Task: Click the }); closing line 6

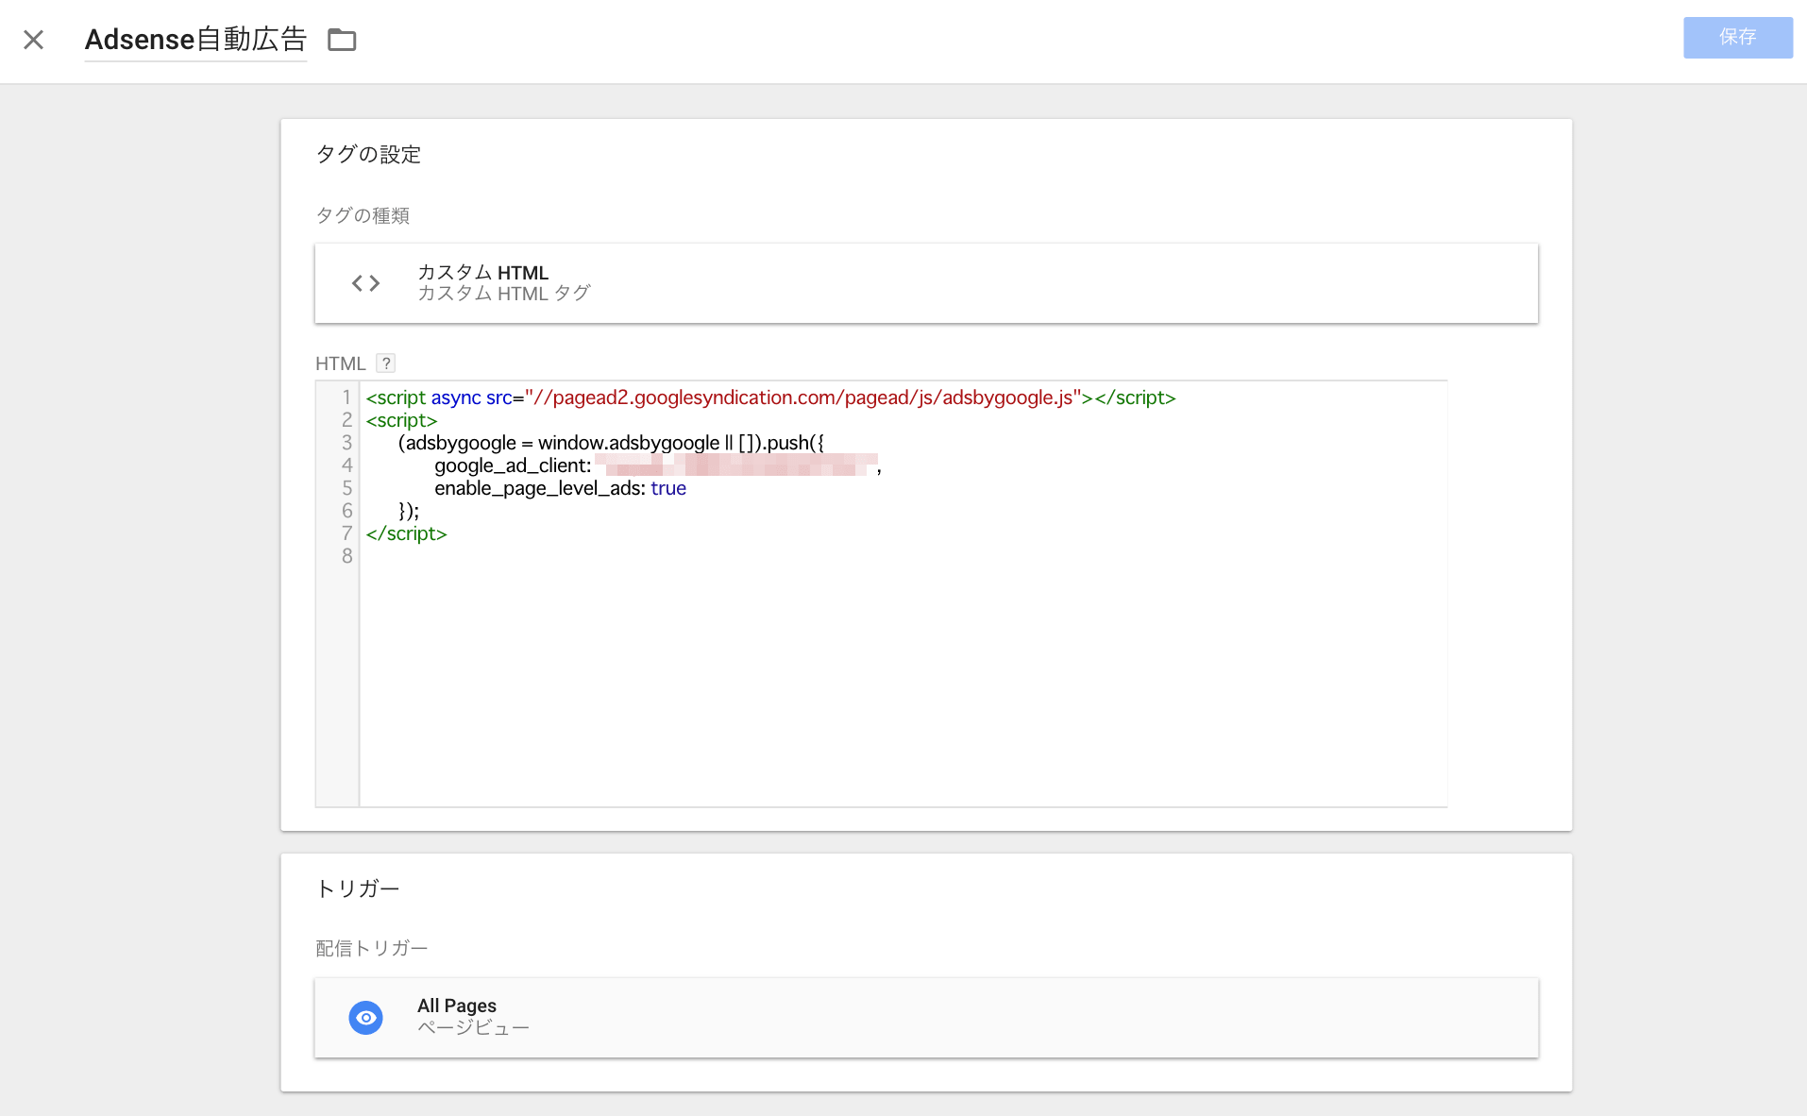Action: (409, 511)
